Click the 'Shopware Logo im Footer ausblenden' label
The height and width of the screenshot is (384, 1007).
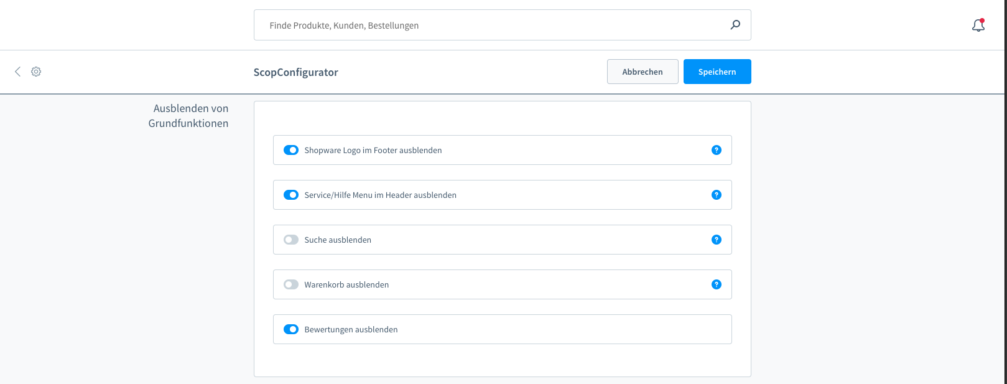click(373, 151)
